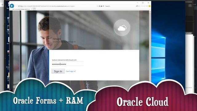197x111 pixels.
Task: Focus the email username field
Action: coord(68,60)
